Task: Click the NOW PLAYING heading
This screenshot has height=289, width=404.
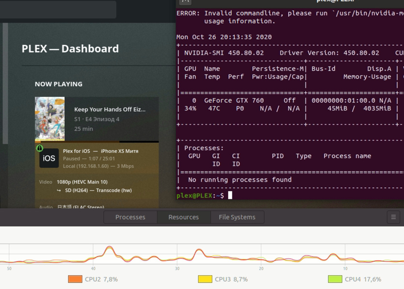Action: click(x=59, y=84)
